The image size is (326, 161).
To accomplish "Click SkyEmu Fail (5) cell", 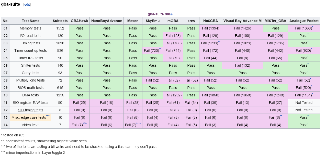I will (153, 125).
